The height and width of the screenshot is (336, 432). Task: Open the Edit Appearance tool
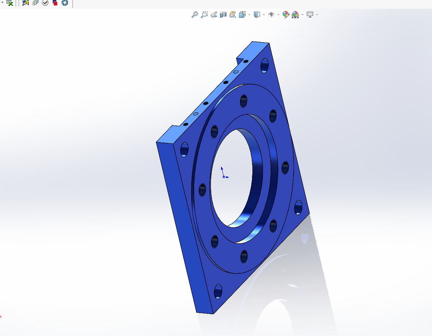pyautogui.click(x=286, y=15)
